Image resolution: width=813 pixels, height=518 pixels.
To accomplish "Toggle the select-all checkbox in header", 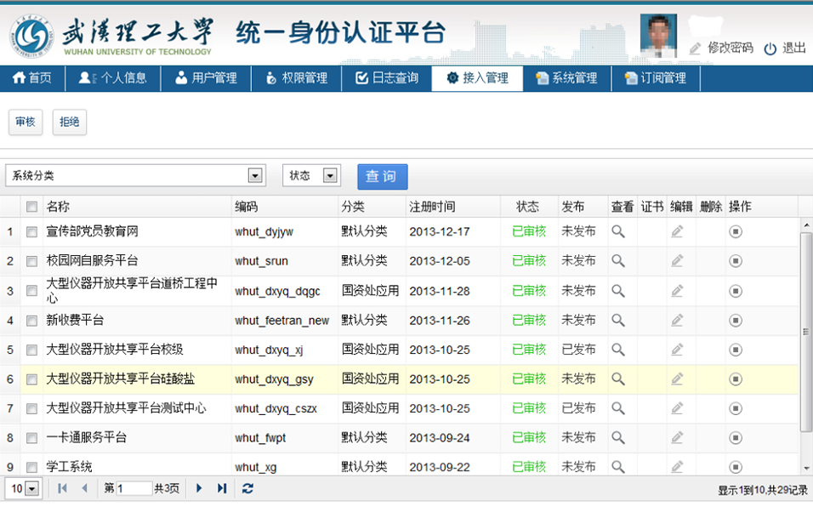I will (x=31, y=207).
